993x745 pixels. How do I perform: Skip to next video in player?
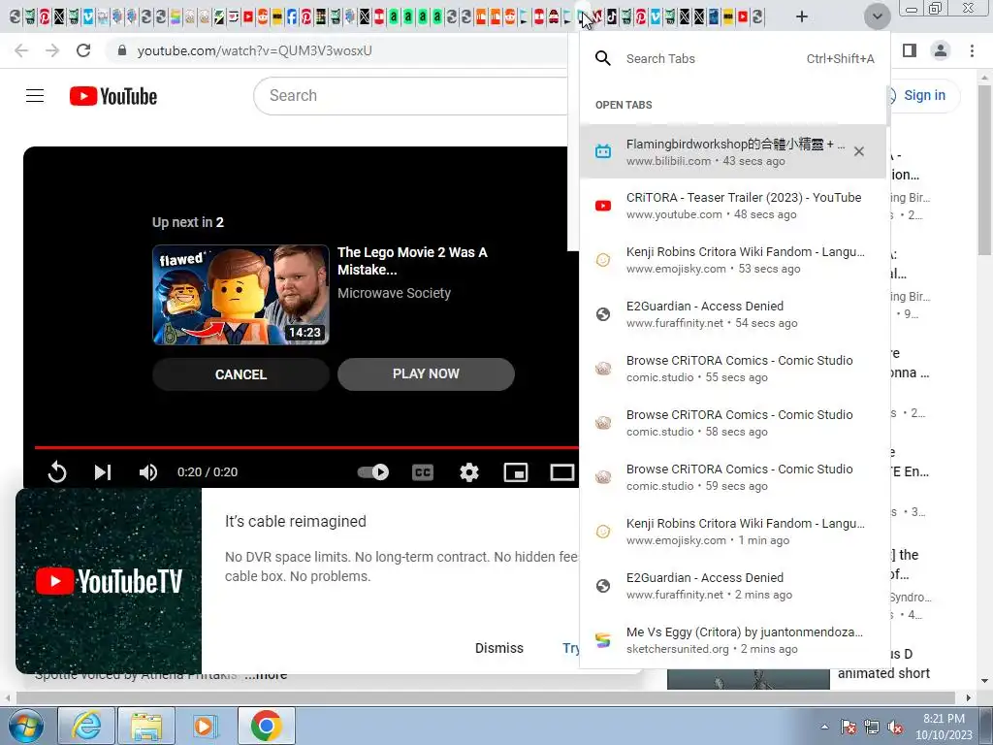103,472
